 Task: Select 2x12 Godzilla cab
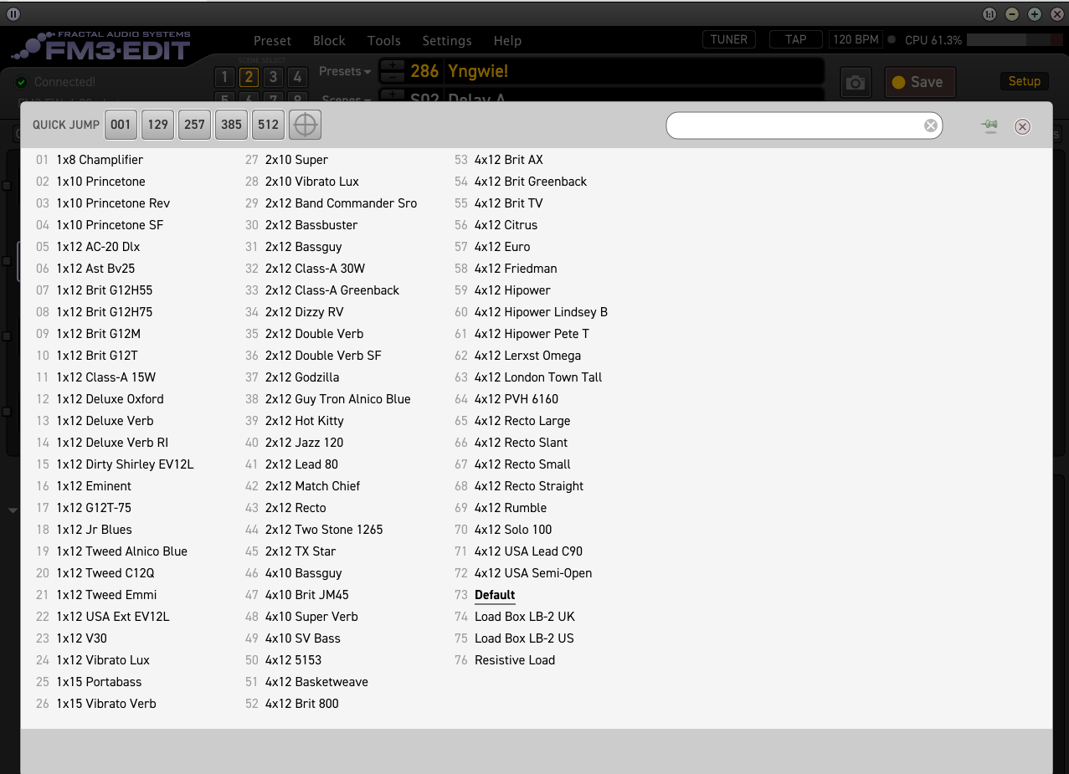point(302,377)
